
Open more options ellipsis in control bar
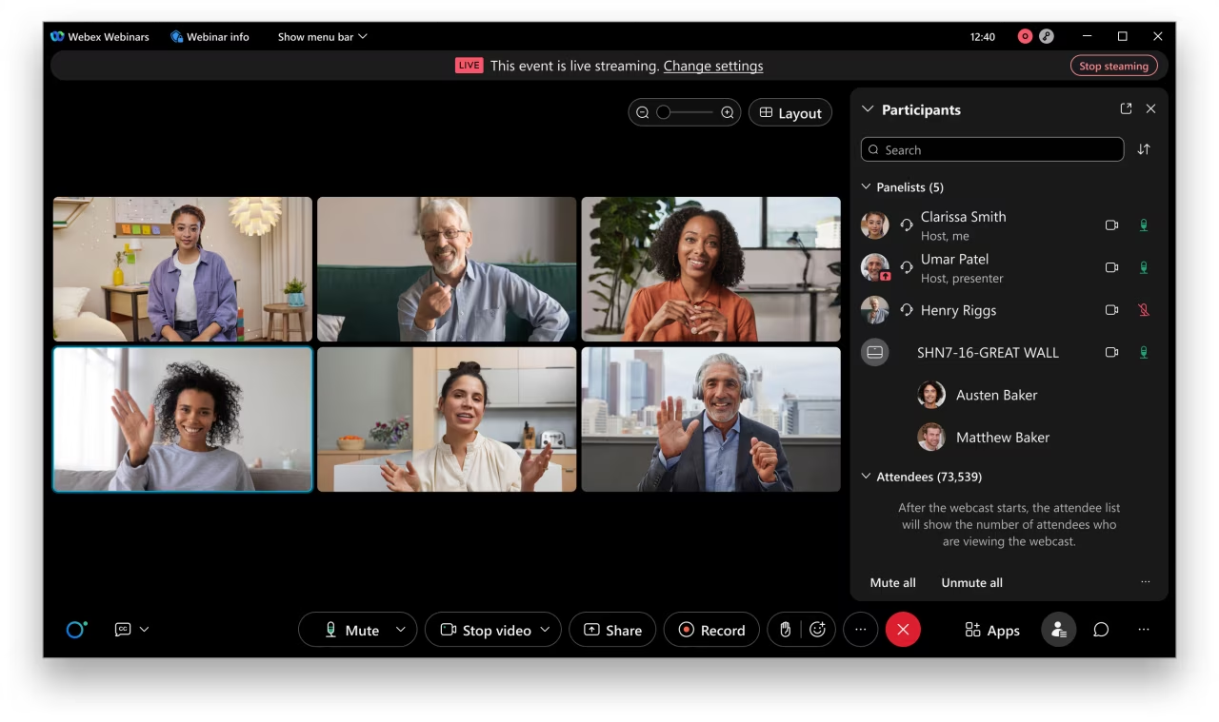coord(861,630)
